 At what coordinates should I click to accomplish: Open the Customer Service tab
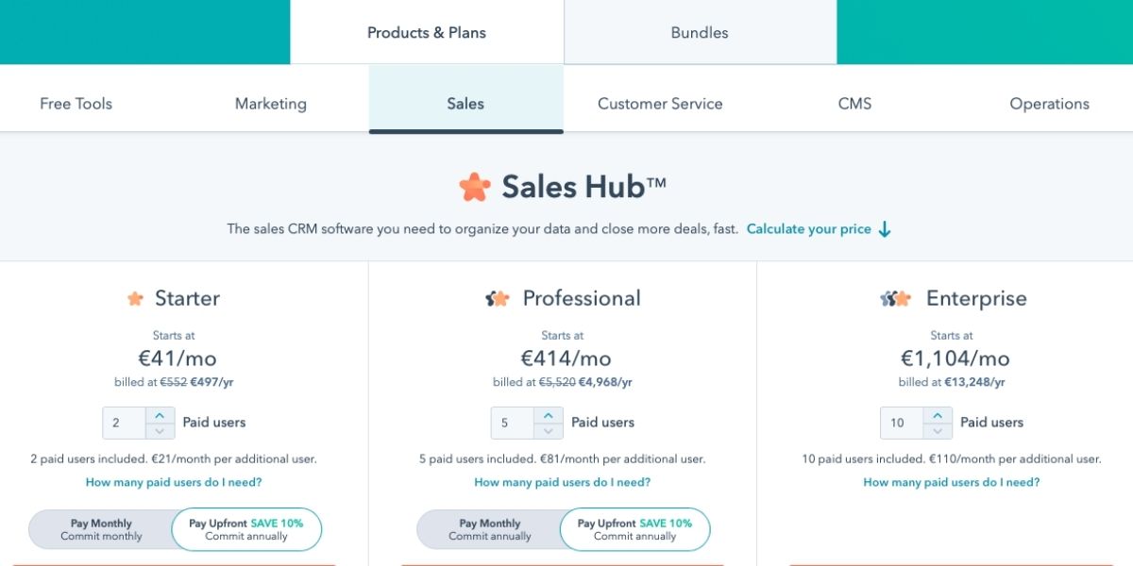(660, 104)
